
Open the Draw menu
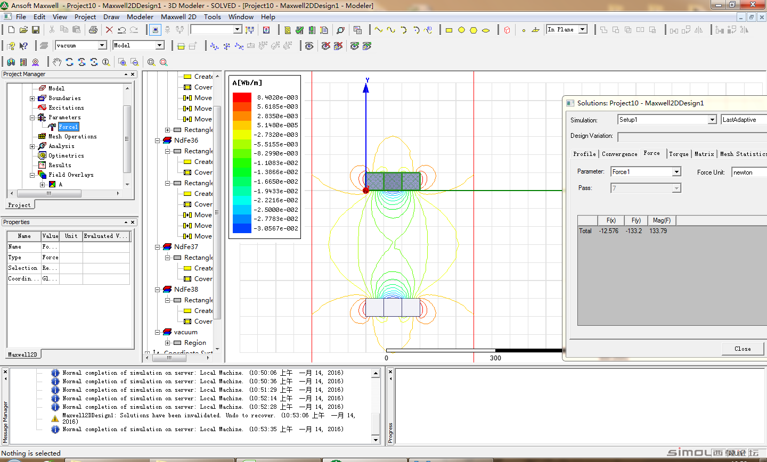(x=111, y=16)
